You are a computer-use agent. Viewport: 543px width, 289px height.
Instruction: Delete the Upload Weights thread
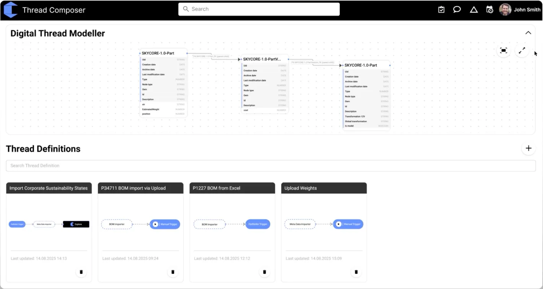356,272
